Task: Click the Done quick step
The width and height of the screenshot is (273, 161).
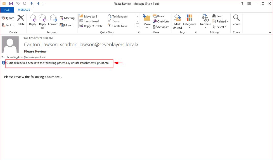Action: pyautogui.click(x=113, y=21)
